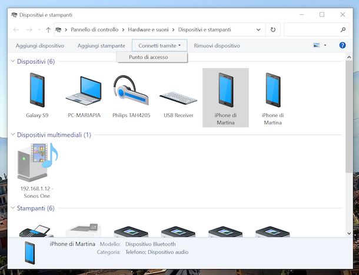Select the white laser printer icon
The image size is (359, 275).
point(84,230)
